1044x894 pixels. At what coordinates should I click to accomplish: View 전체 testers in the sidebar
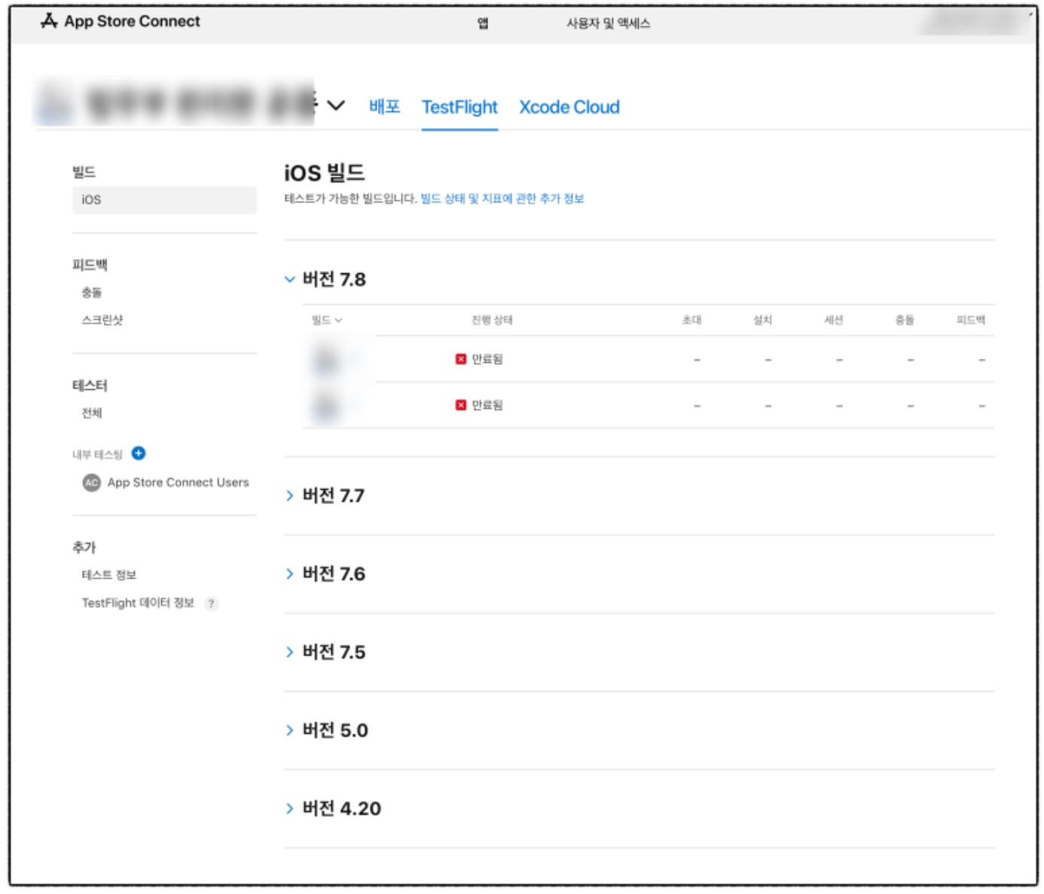pyautogui.click(x=92, y=413)
